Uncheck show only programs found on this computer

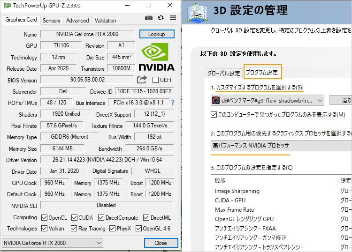[214, 115]
